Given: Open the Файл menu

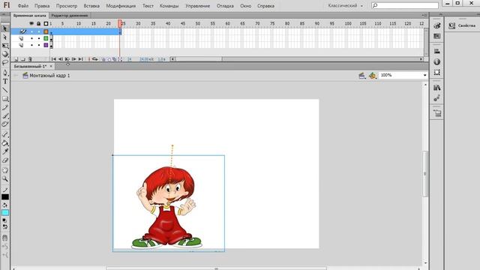Looking at the screenshot, I should 23,6.
